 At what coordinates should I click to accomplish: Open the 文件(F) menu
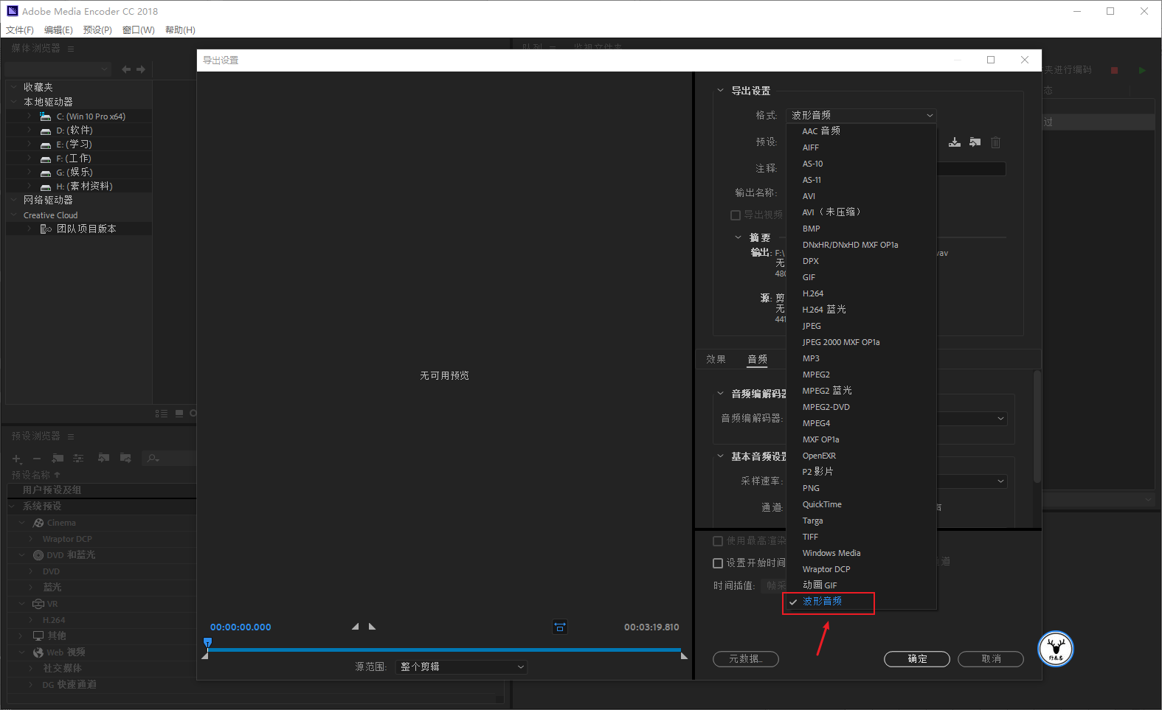(x=20, y=30)
